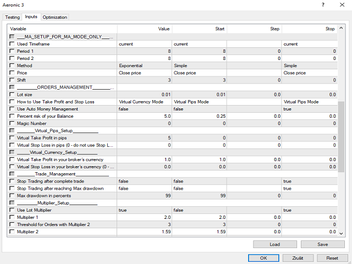Click 'Virtual Stop Loss in your broker's currency' label
352x264 pixels.
(65, 167)
